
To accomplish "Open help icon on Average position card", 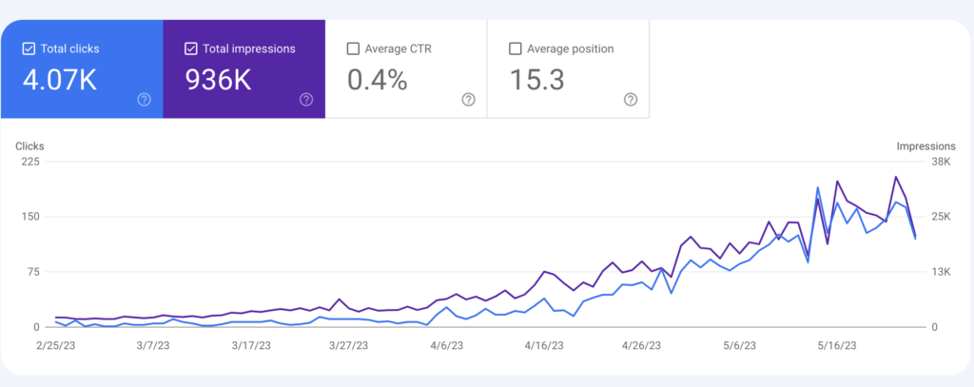I will click(631, 100).
